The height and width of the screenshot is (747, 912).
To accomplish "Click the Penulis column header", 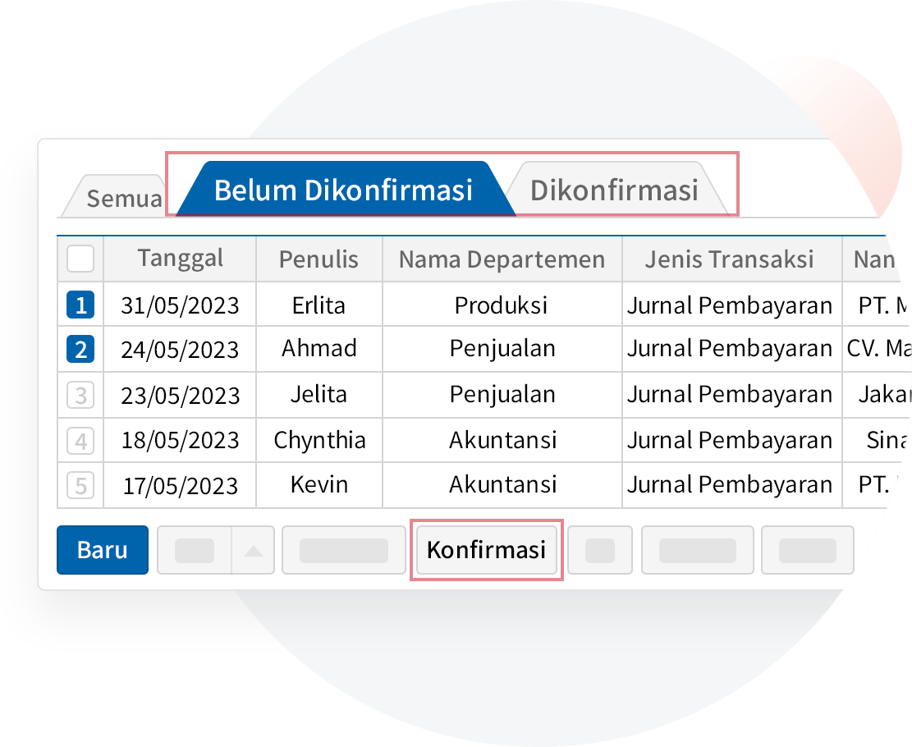I will click(x=319, y=259).
